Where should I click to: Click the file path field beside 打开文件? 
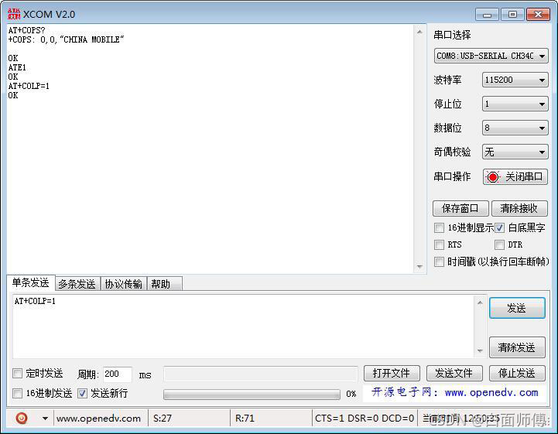(x=261, y=374)
